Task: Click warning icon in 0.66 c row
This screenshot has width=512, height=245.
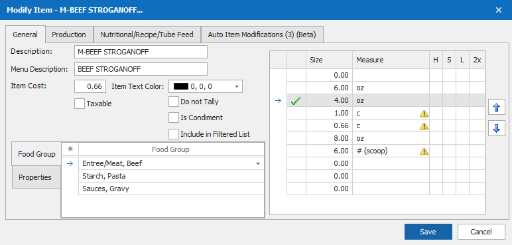Action: 424,126
